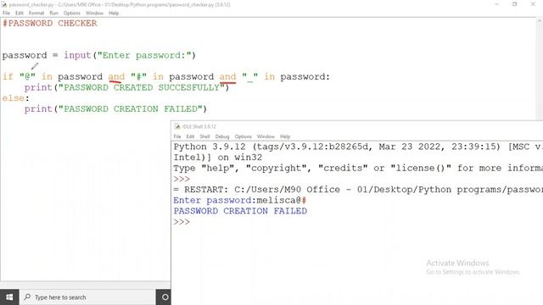Click the taskbar search box
543x305 pixels.
(87, 297)
